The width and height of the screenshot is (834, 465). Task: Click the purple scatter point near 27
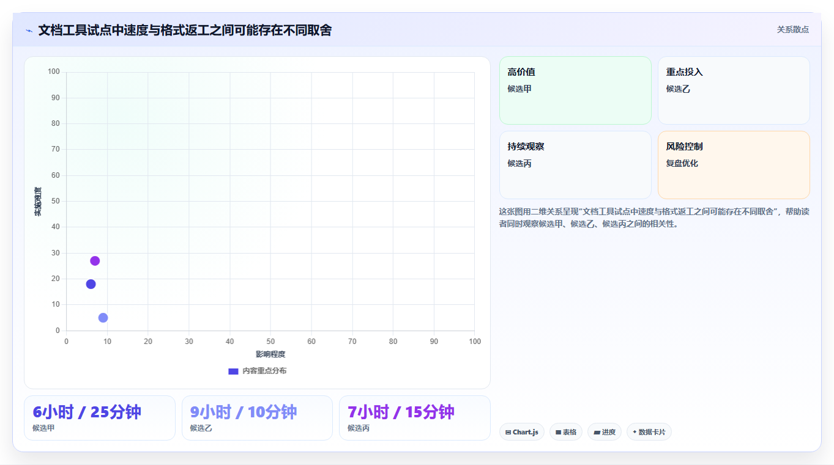(x=95, y=261)
